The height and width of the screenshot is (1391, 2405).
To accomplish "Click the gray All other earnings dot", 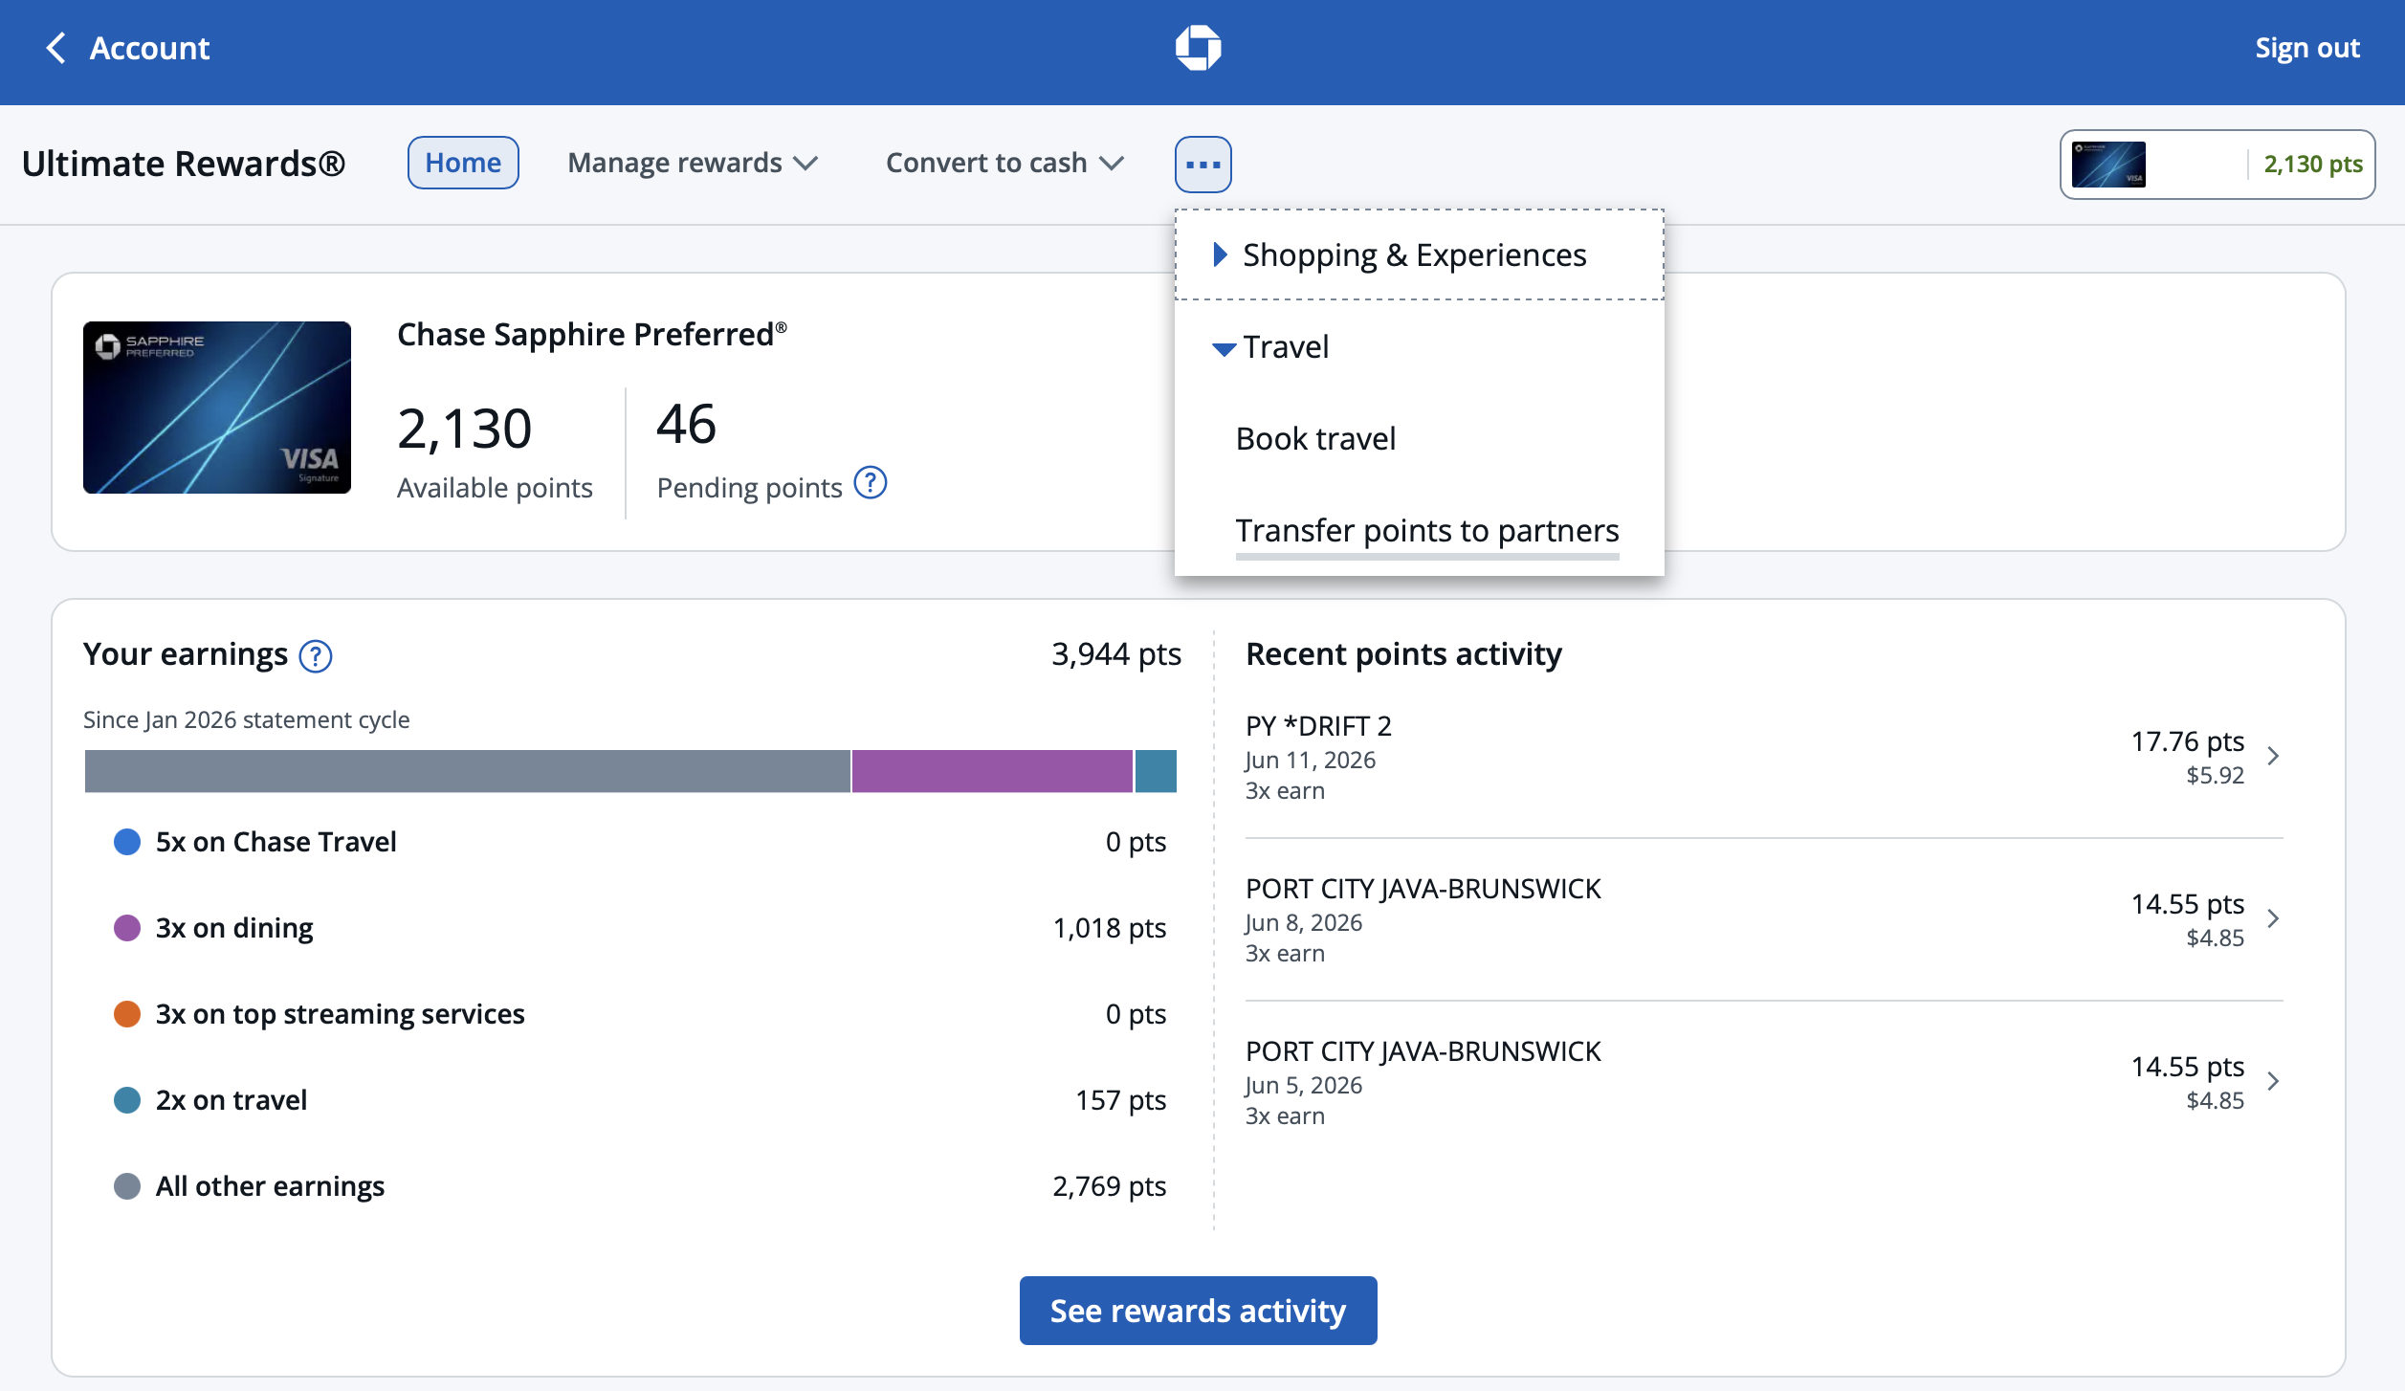I will [127, 1186].
